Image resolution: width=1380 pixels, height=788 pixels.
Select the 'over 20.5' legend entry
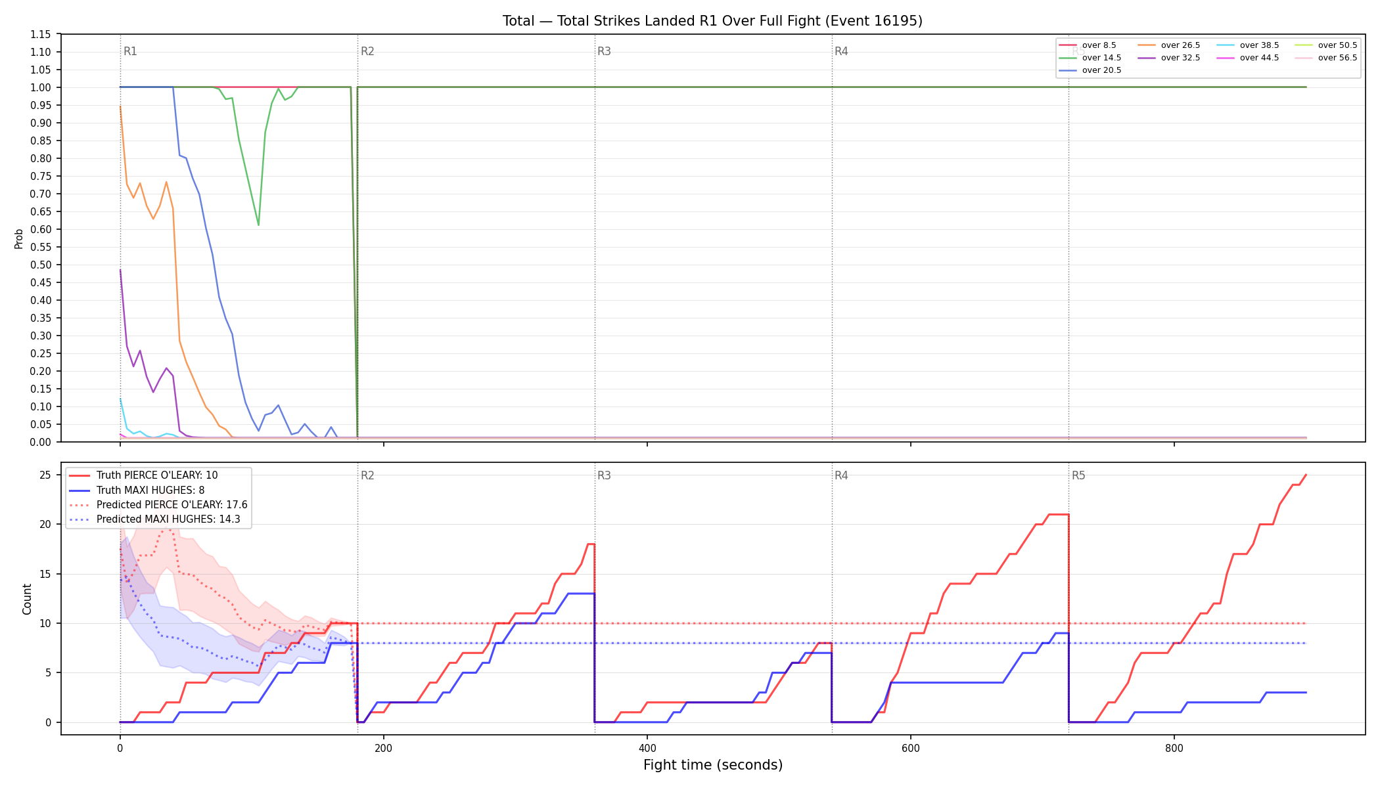1090,70
